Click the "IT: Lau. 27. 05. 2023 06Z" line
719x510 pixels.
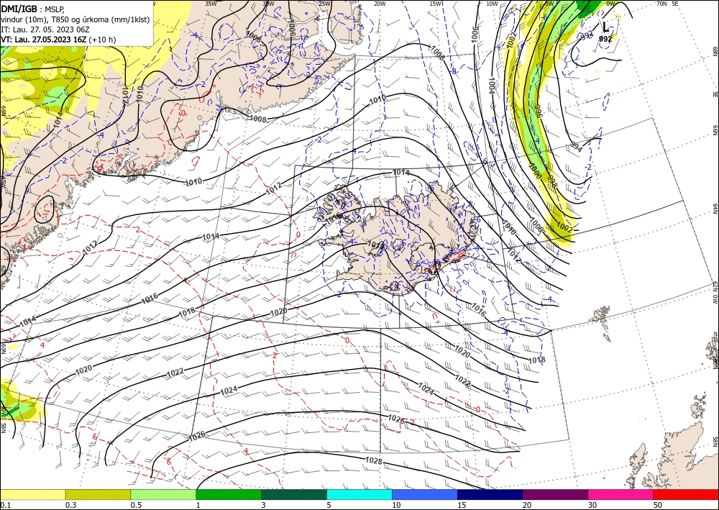(45, 29)
